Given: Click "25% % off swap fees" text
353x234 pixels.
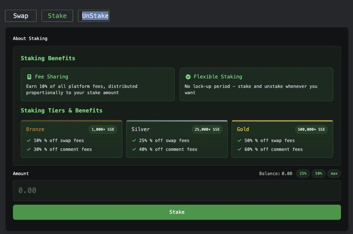Looking at the screenshot, I should (164, 141).
